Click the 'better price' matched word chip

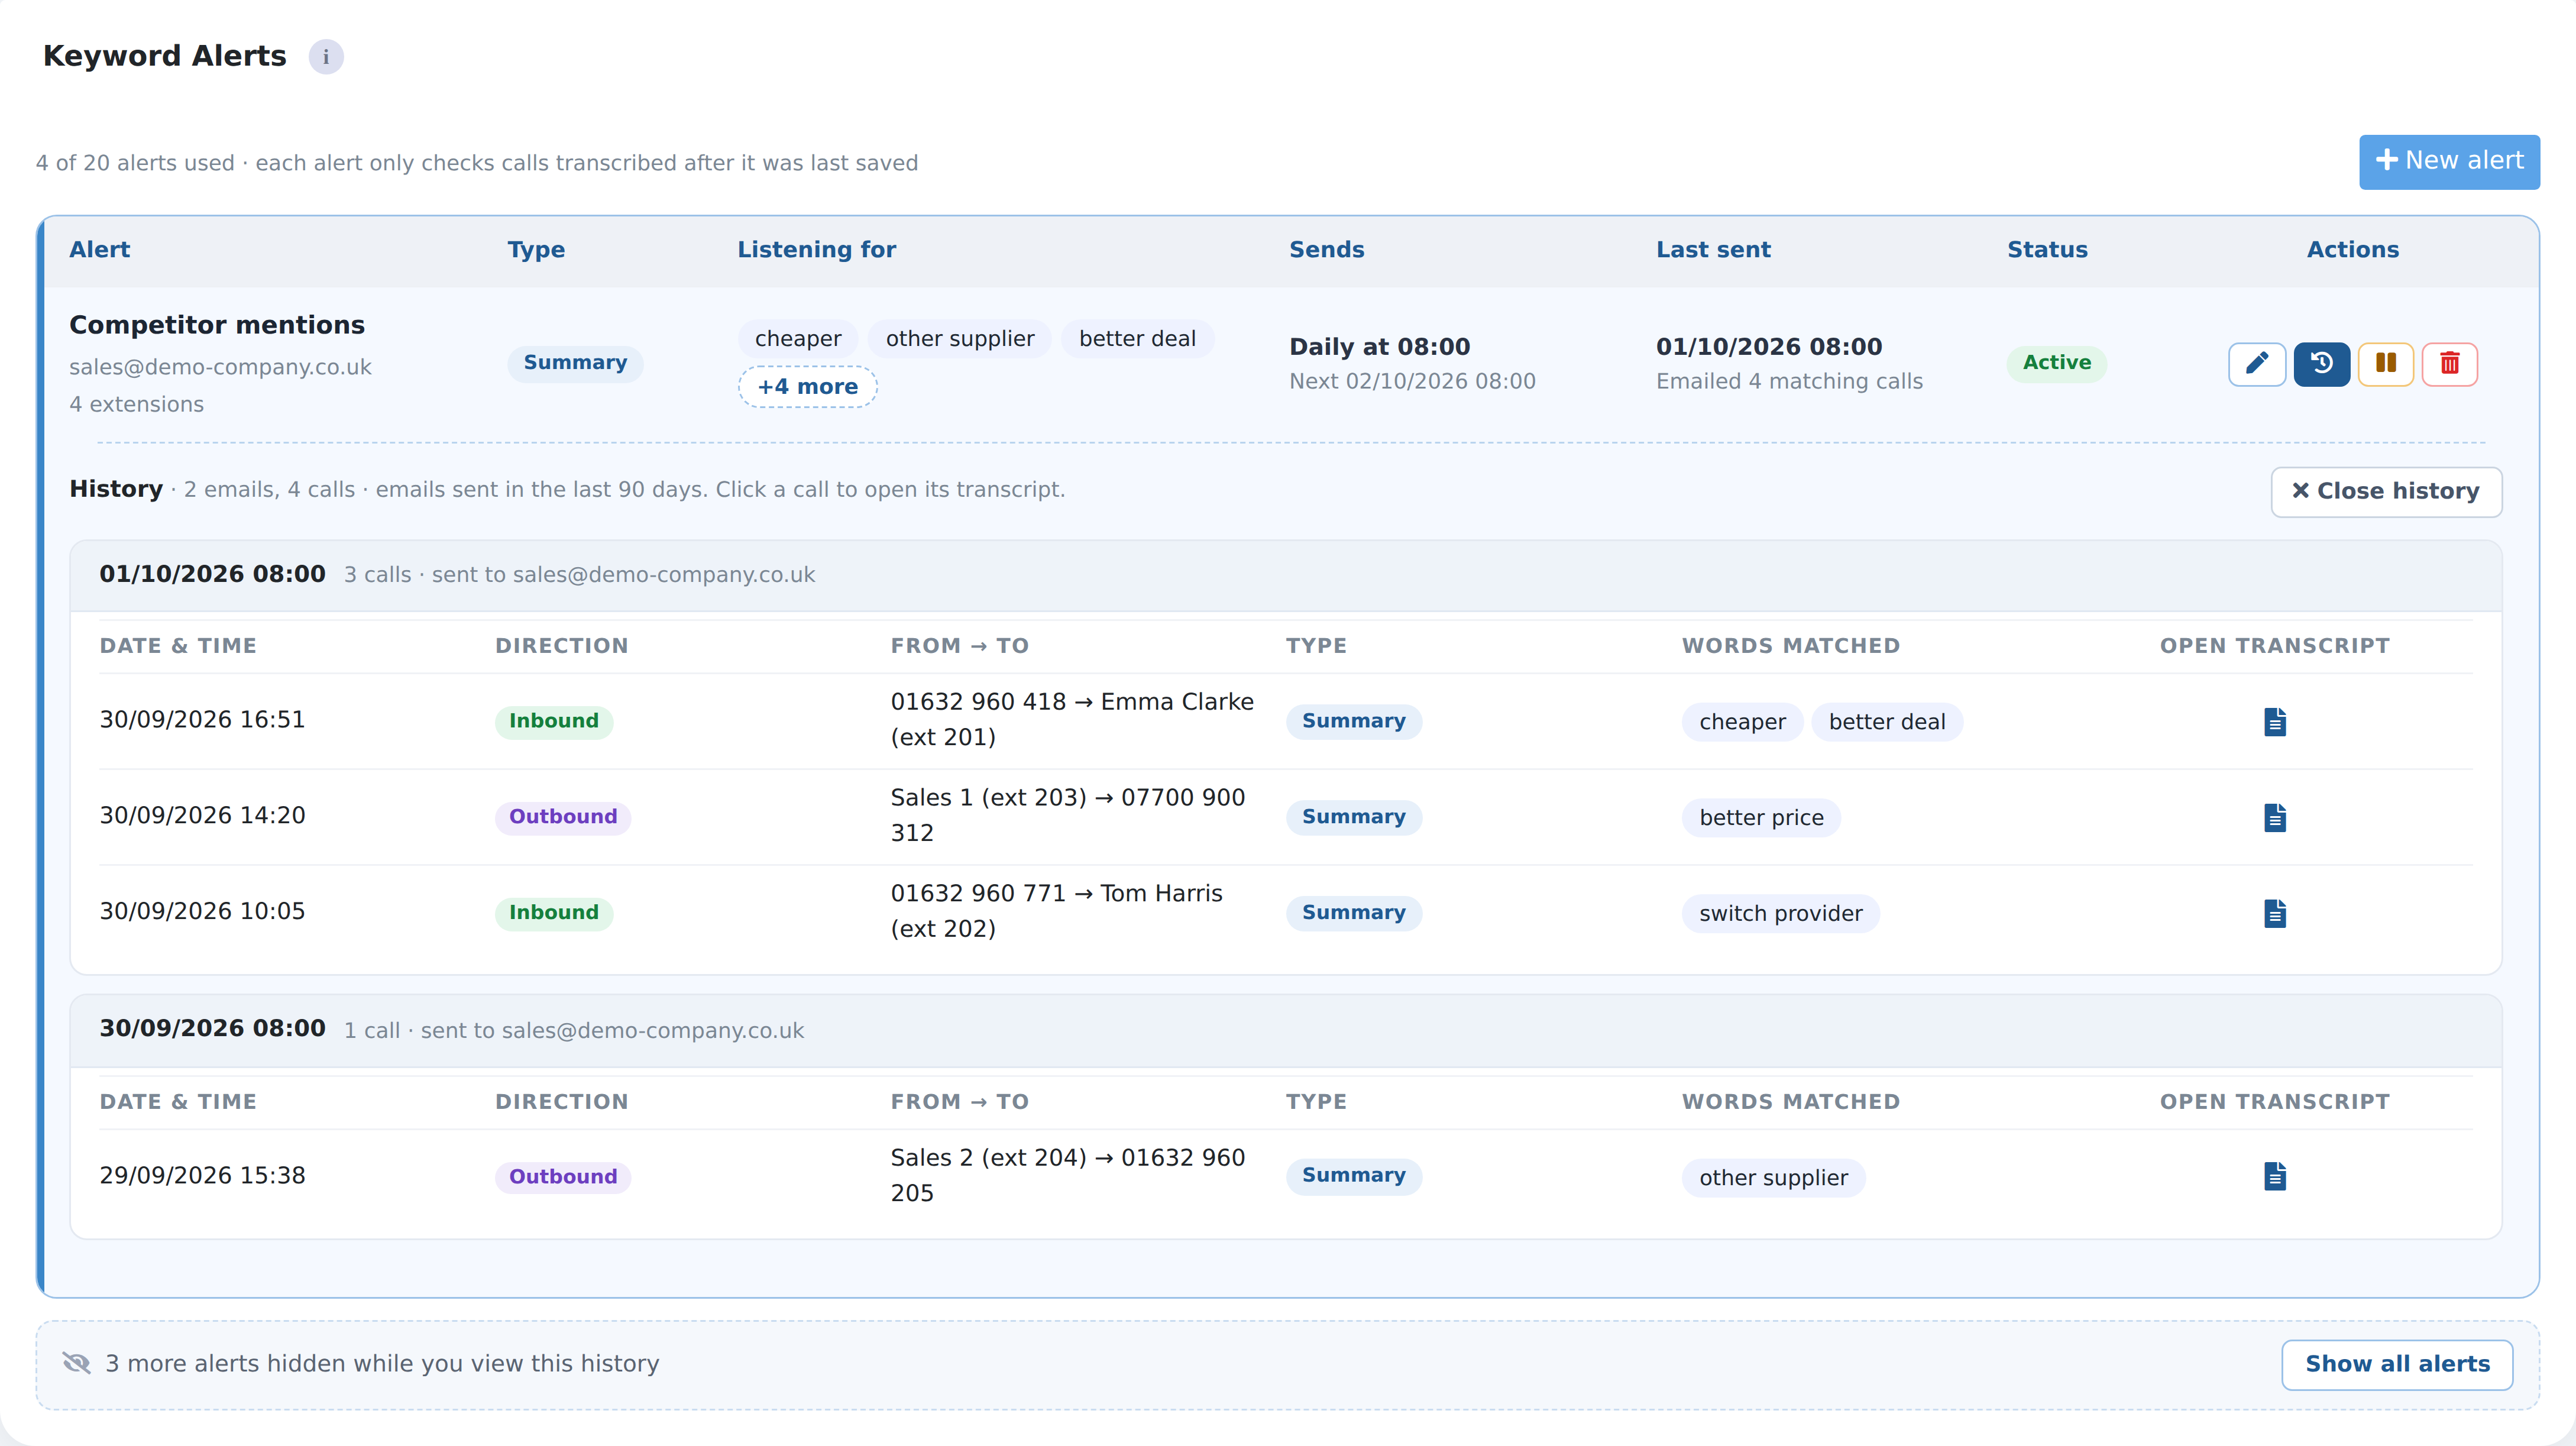point(1761,818)
